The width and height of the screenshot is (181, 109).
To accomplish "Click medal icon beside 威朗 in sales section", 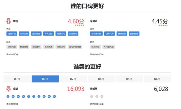I will click(x=8, y=89).
